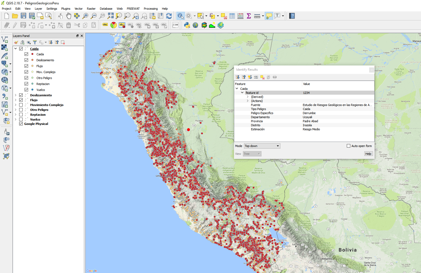Image resolution: width=421 pixels, height=273 pixels.
Task: Save the project with the floppy disk icon
Action: 23,16
